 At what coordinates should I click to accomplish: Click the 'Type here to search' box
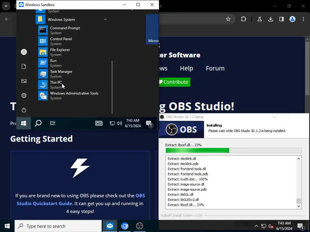58,226
